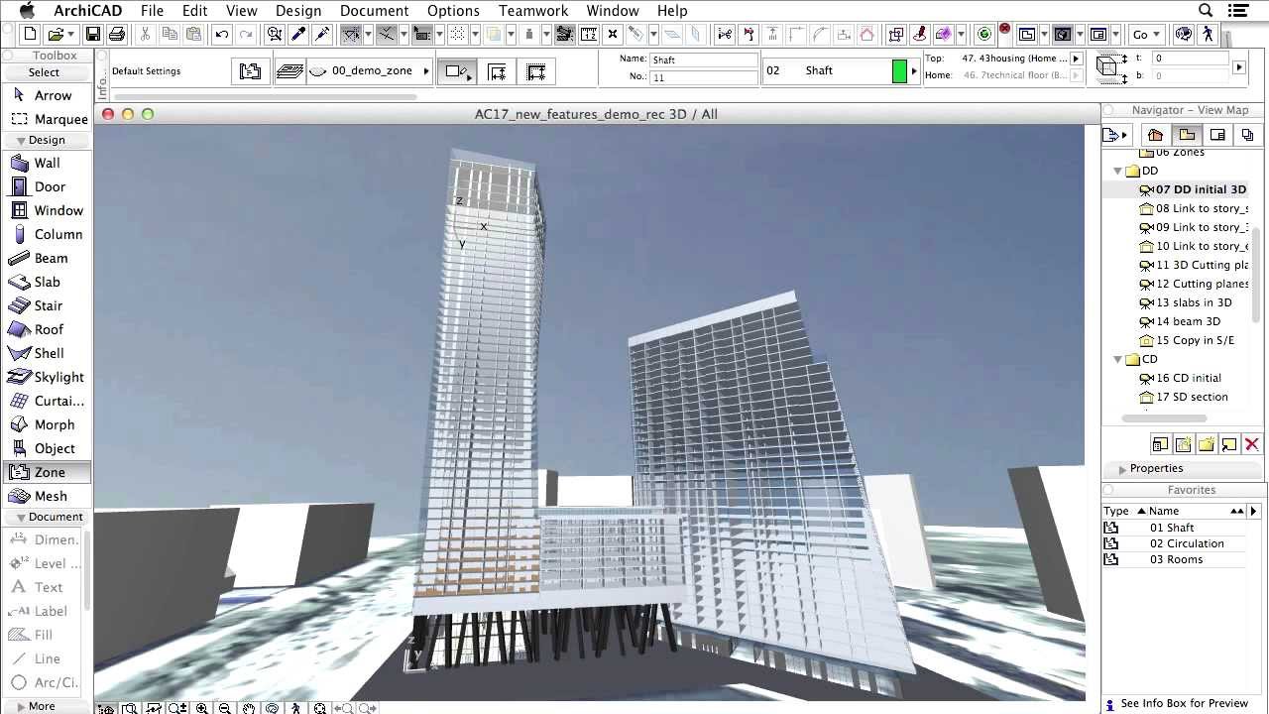Viewport: 1269px width, 714px height.
Task: Collapse the Document section in Toolbox
Action: click(21, 518)
